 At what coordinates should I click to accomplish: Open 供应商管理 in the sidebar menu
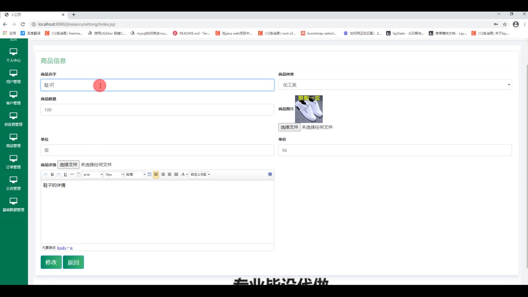click(x=13, y=119)
